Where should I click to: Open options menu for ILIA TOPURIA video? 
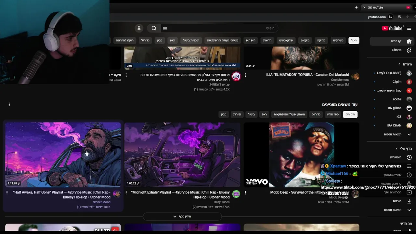point(245,75)
